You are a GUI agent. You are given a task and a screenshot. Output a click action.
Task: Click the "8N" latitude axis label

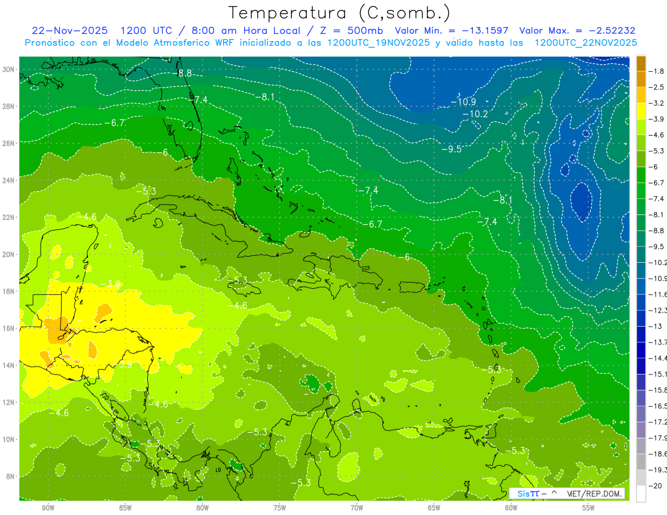point(11,477)
